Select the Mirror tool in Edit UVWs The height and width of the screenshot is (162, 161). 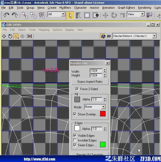pos(30,36)
